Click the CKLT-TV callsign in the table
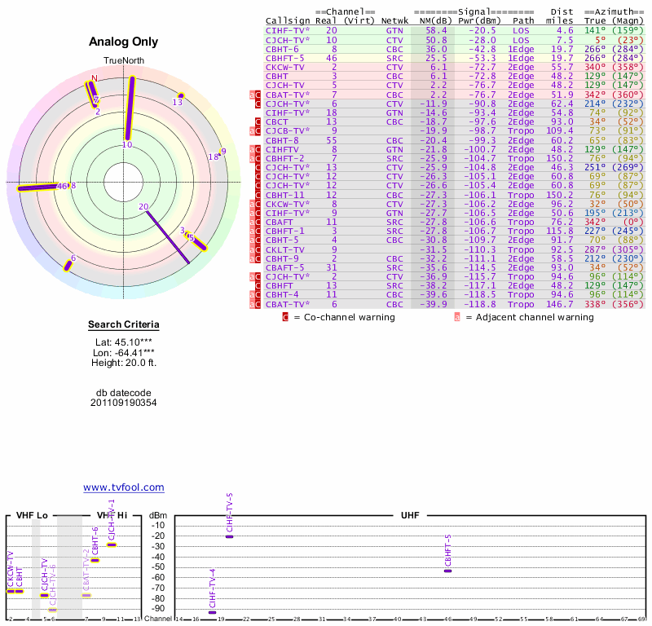 (x=285, y=249)
